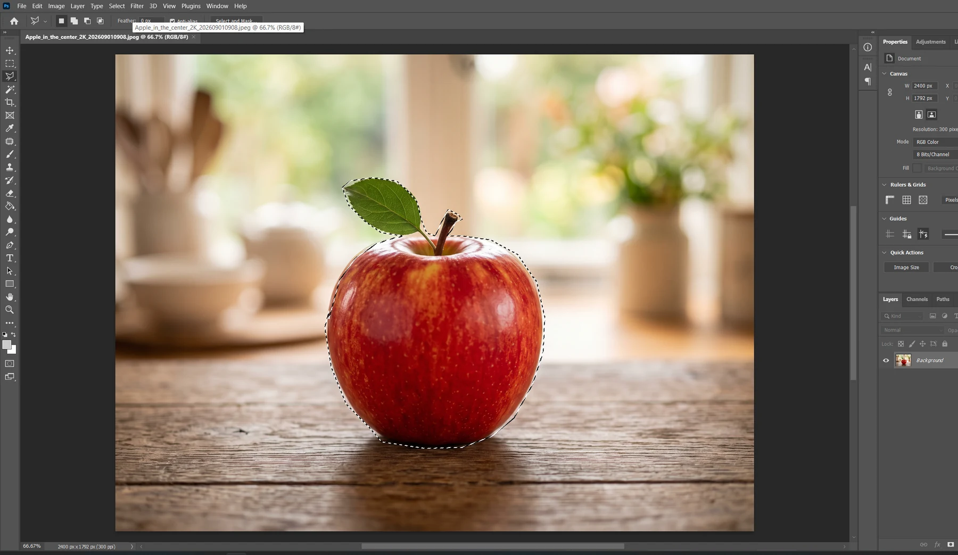The image size is (958, 555).
Task: Click the Image Size button
Action: (x=906, y=267)
